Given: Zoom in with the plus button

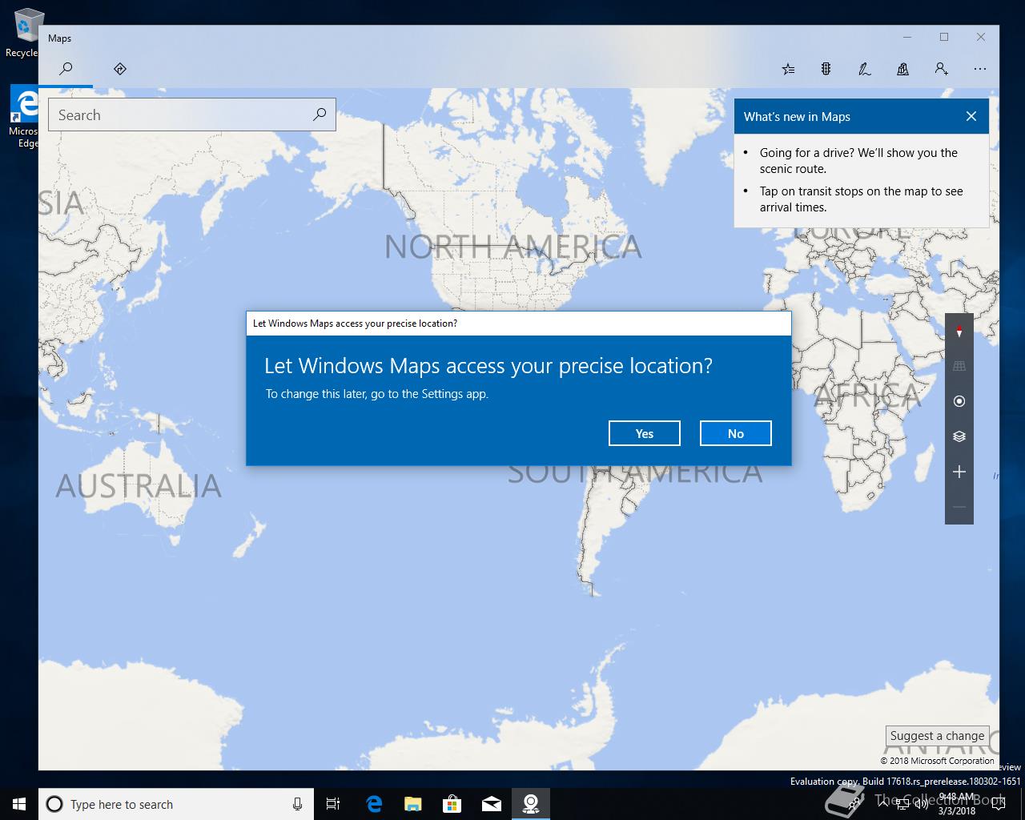Looking at the screenshot, I should [x=959, y=472].
